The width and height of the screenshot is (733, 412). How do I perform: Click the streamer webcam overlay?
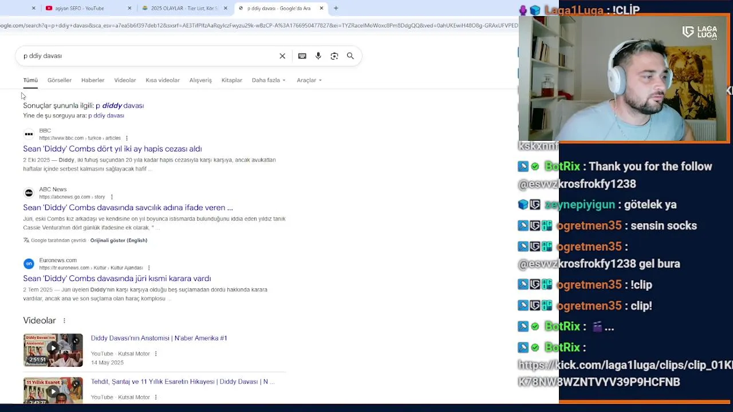tap(624, 78)
